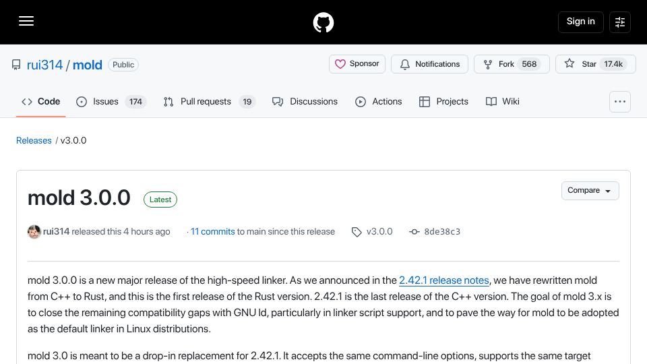Open the mold repository link

[88, 65]
